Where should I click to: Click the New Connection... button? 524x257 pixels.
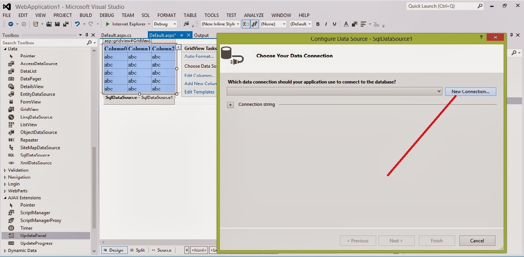pyautogui.click(x=470, y=92)
